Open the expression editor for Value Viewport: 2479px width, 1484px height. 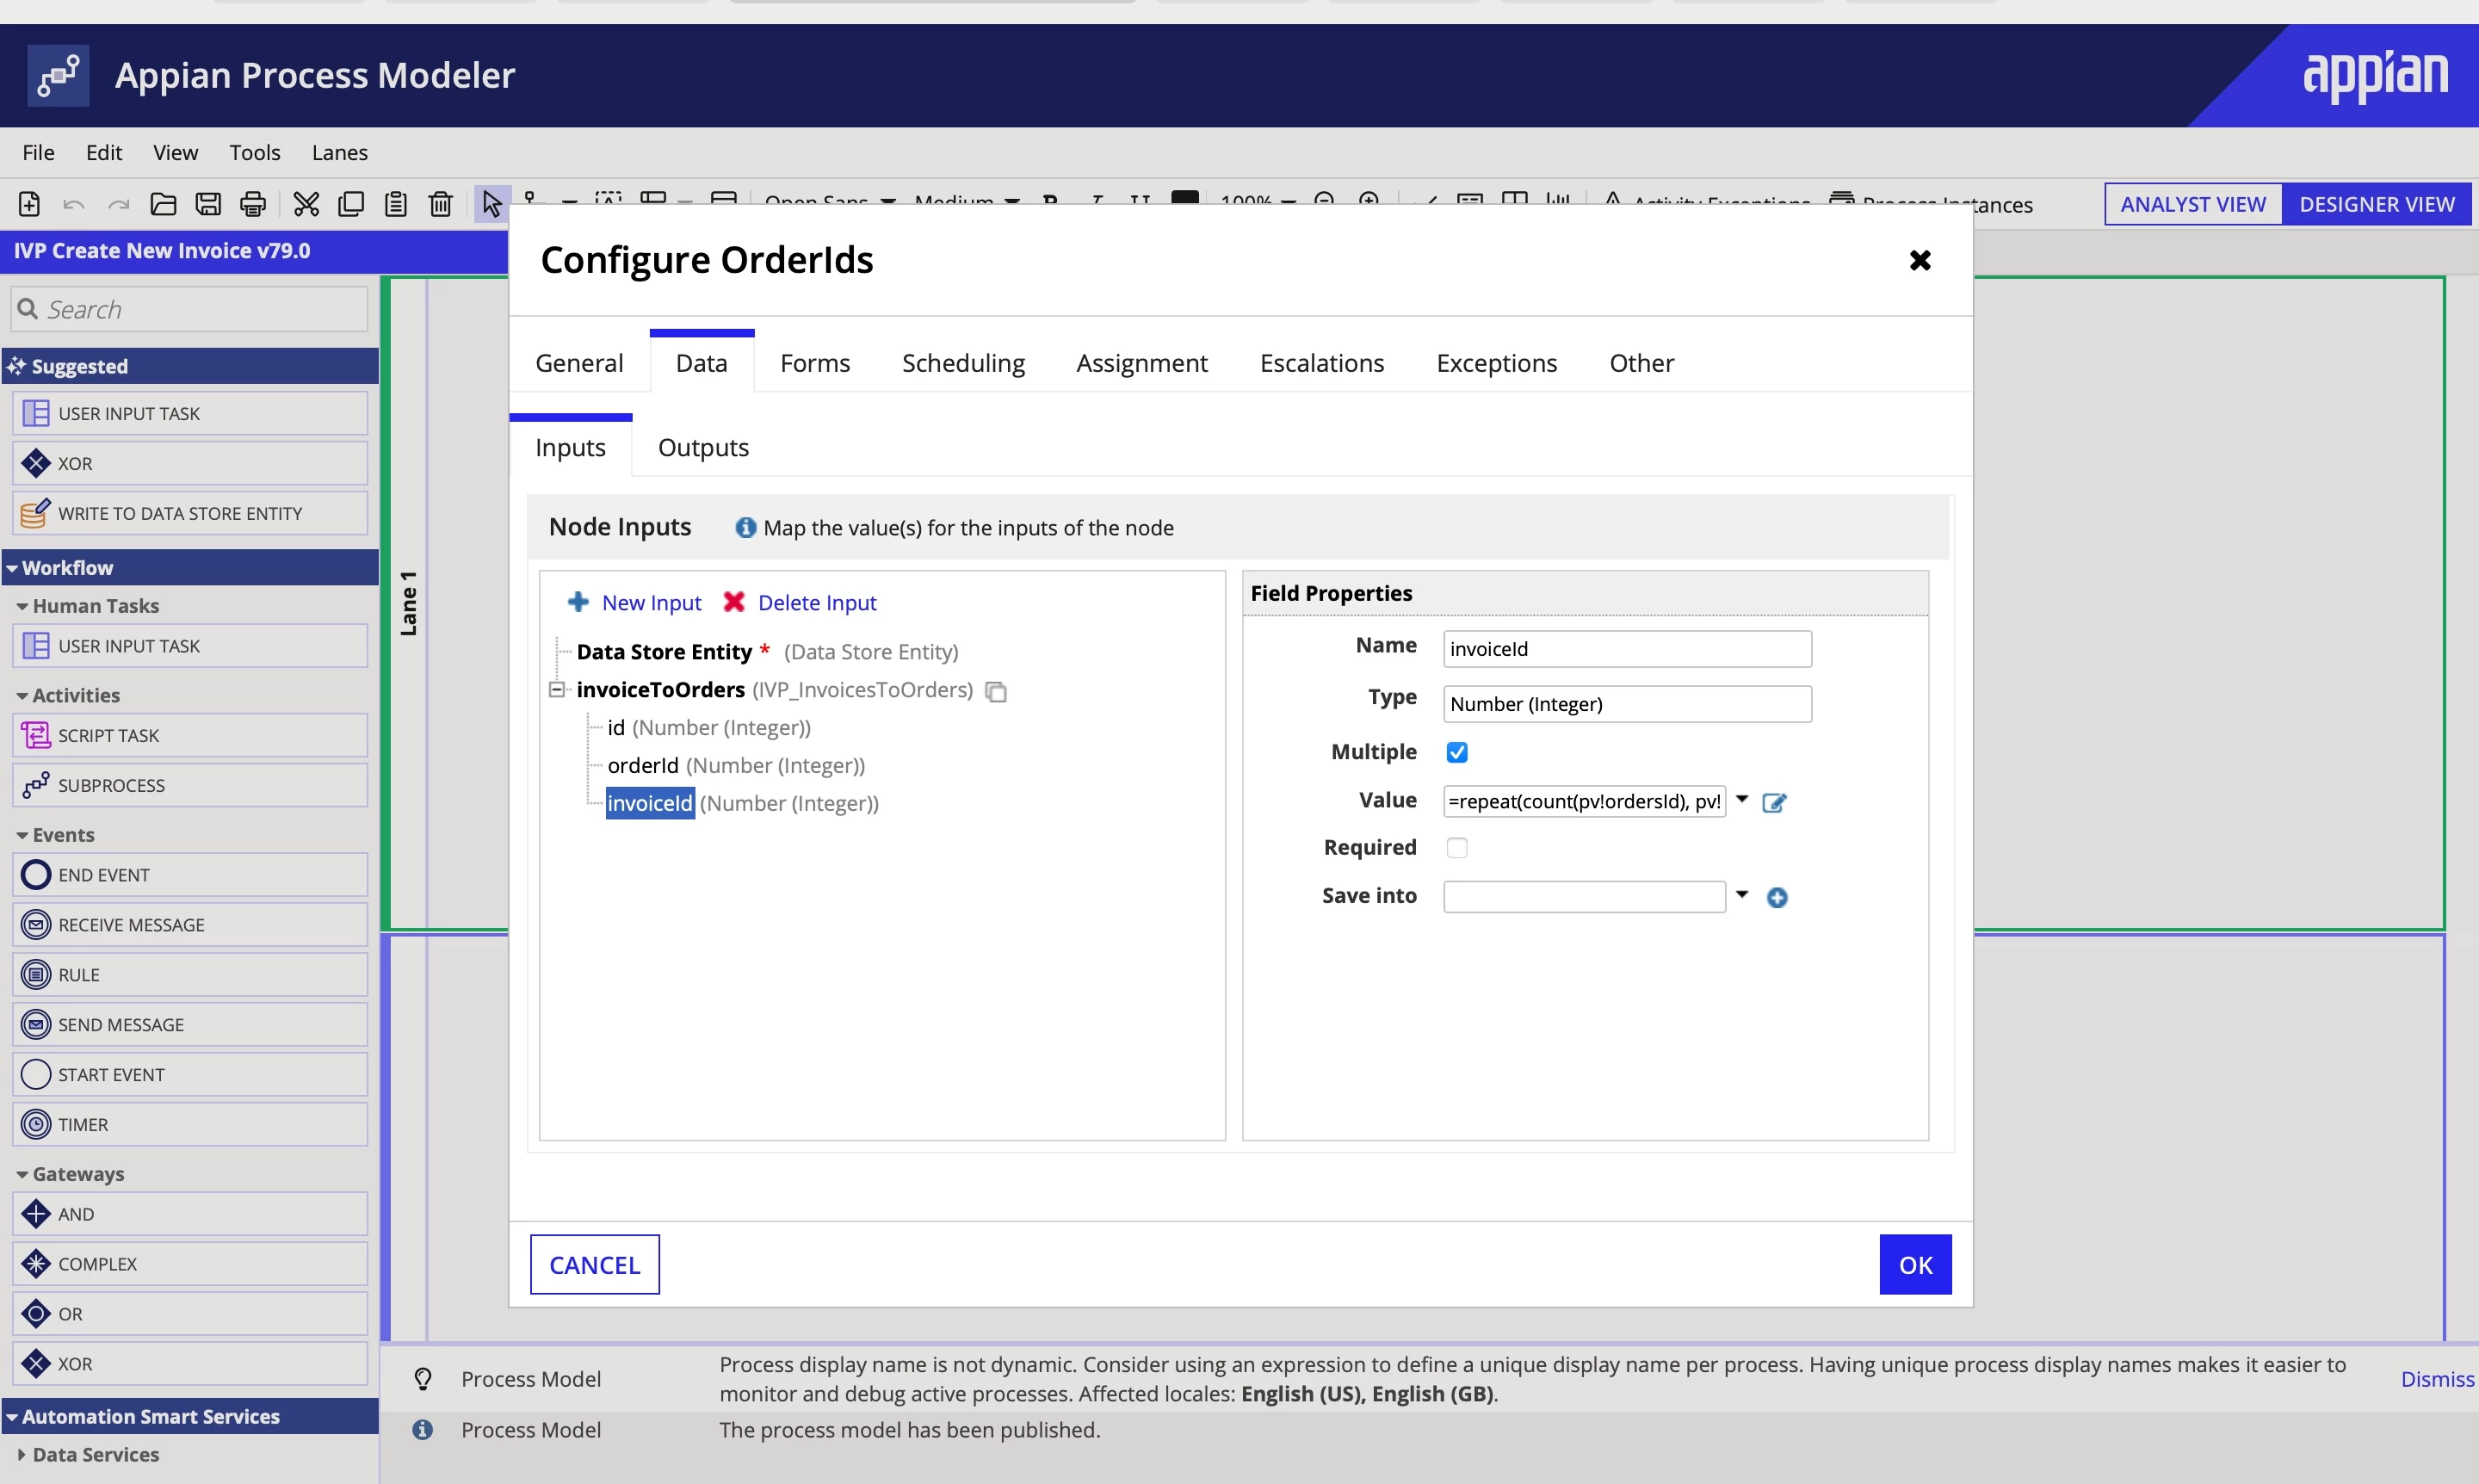click(1774, 802)
